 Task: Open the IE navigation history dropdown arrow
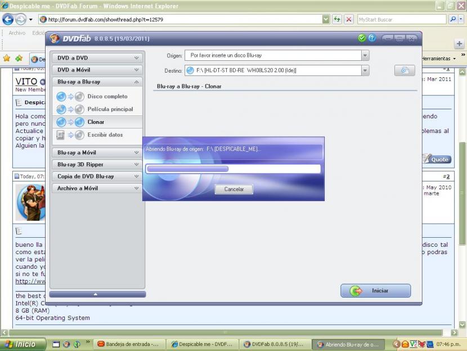31,20
